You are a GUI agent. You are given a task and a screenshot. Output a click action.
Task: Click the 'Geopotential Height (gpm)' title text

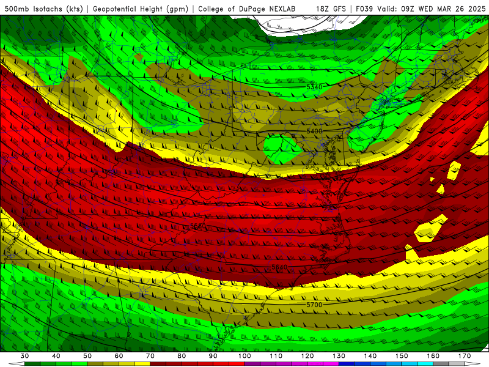pos(141,9)
